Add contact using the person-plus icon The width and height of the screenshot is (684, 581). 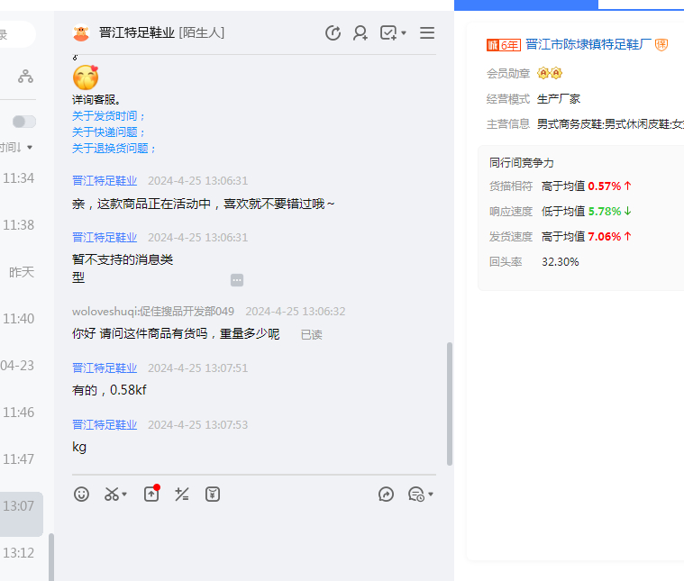(360, 33)
